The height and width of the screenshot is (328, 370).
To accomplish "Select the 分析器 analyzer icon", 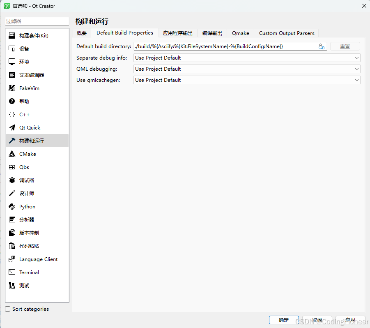I will click(12, 219).
